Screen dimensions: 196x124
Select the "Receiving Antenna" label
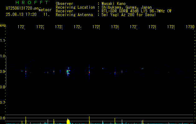(74, 15)
